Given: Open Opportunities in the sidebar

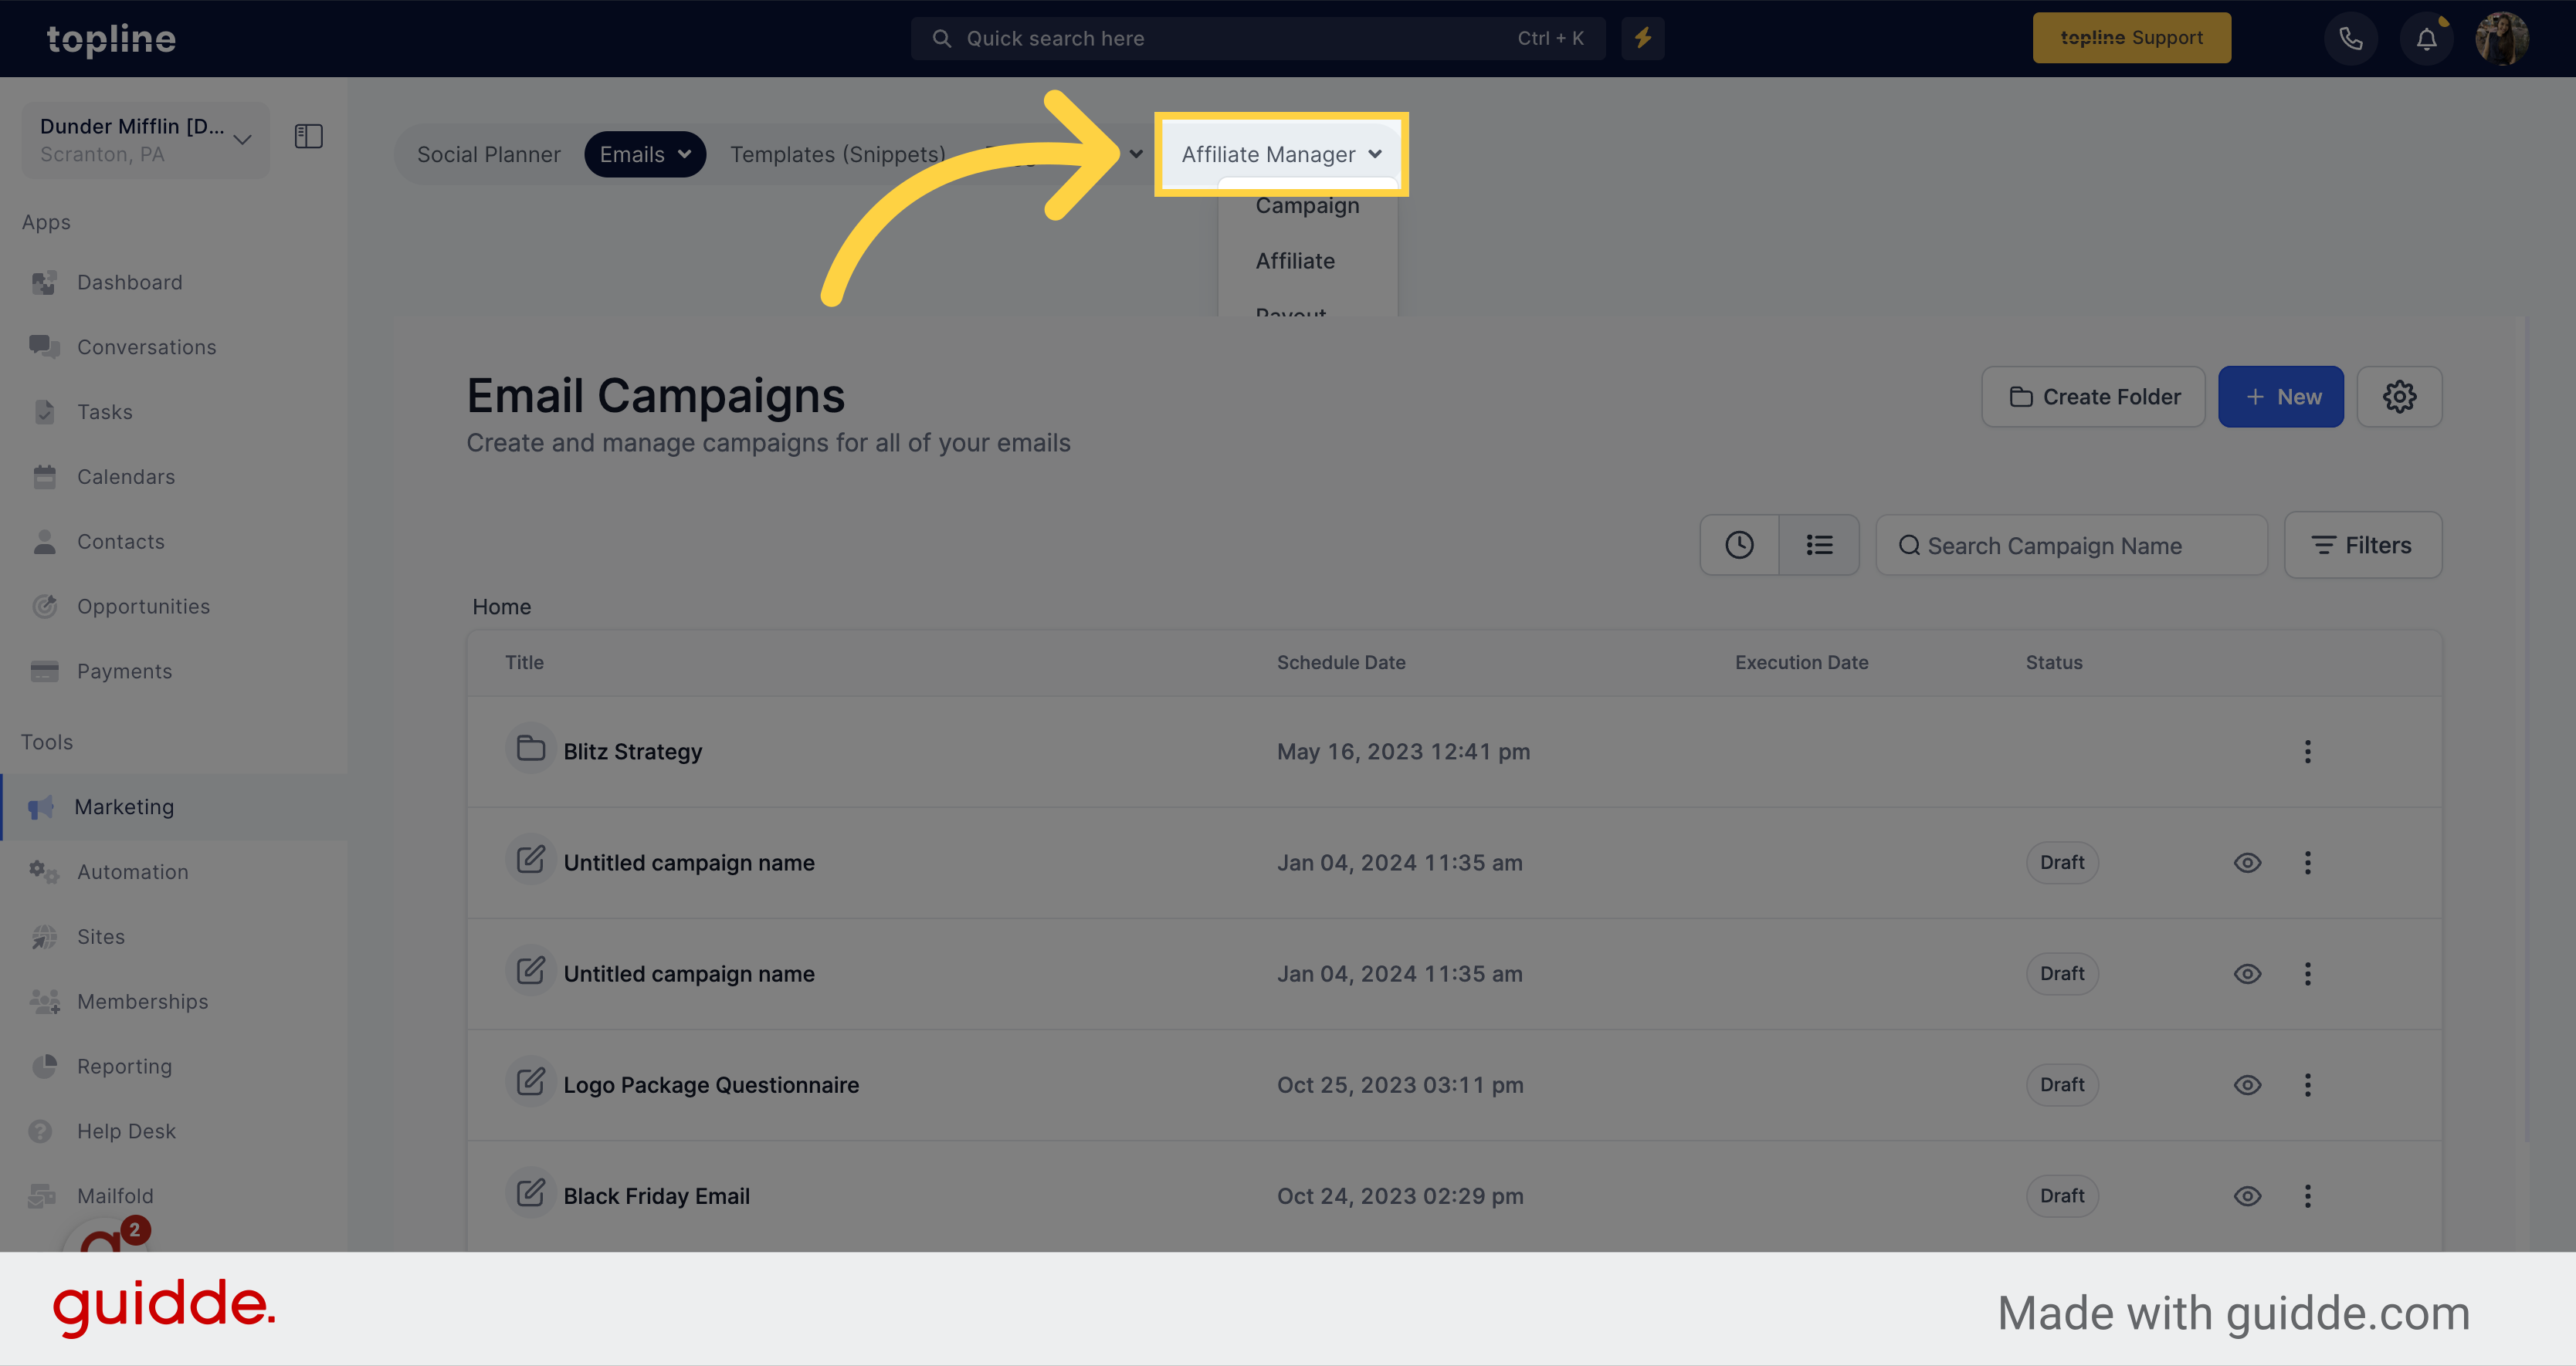Looking at the screenshot, I should (x=144, y=607).
